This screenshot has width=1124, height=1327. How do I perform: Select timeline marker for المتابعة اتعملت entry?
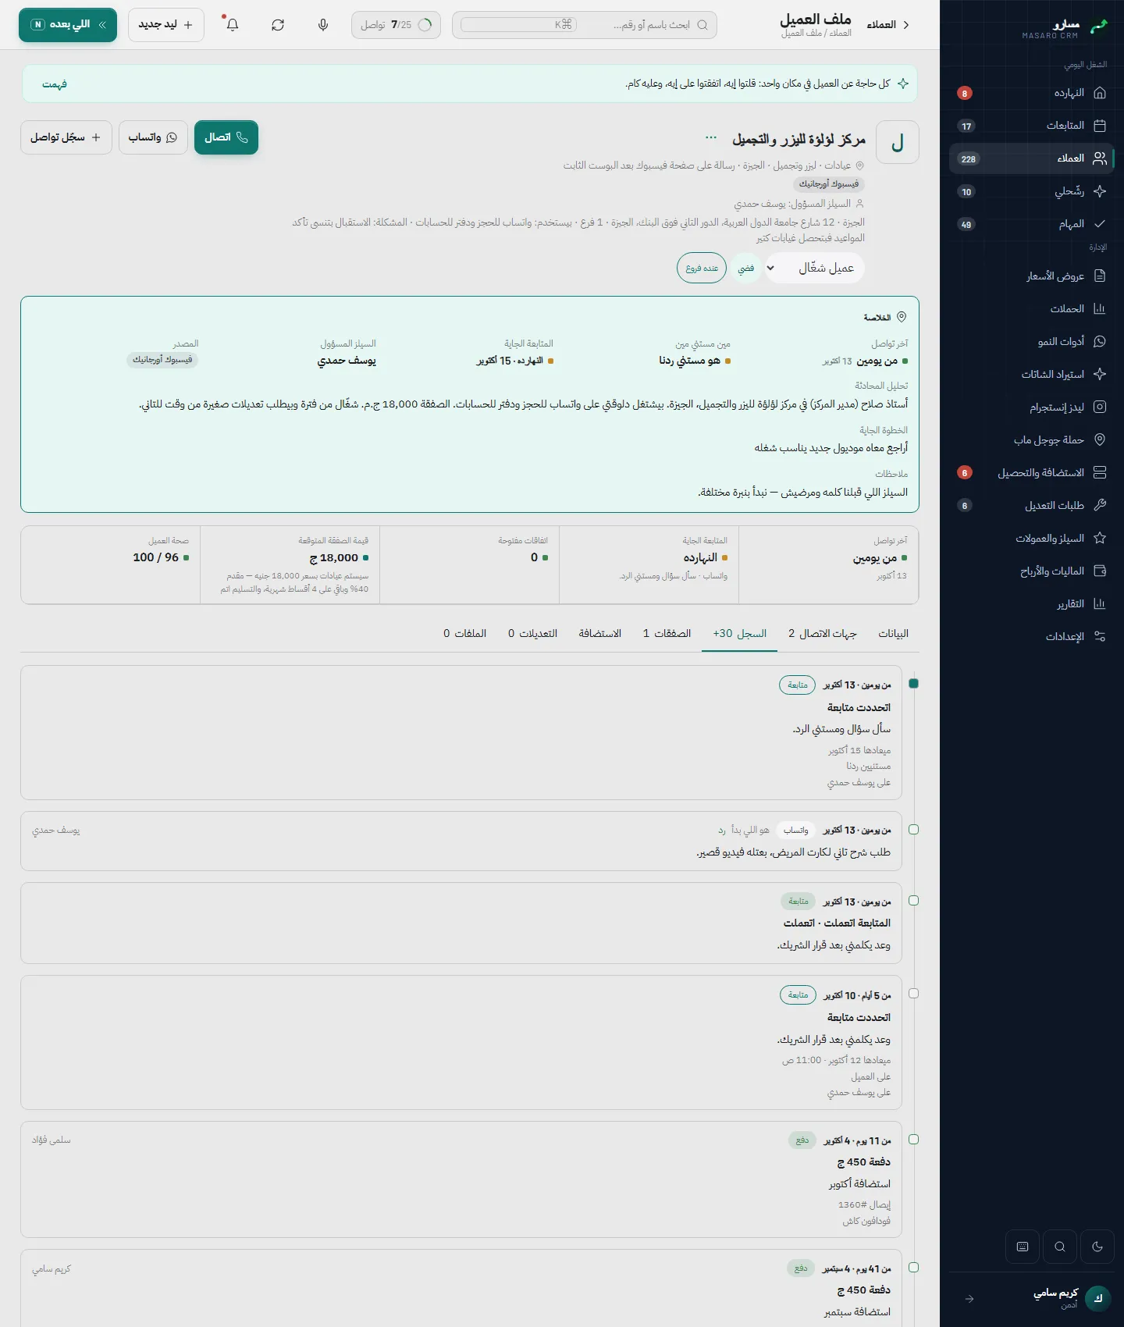point(914,901)
